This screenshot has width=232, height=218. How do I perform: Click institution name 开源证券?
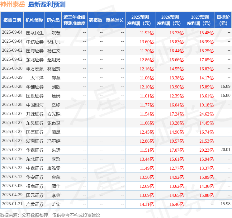click(x=35, y=114)
